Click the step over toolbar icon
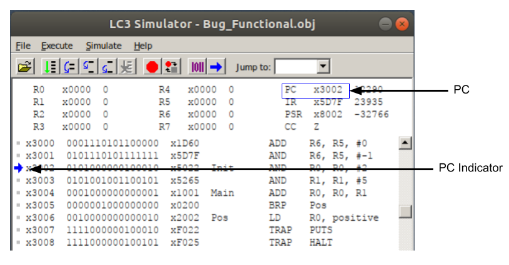509x265 pixels. [88, 67]
